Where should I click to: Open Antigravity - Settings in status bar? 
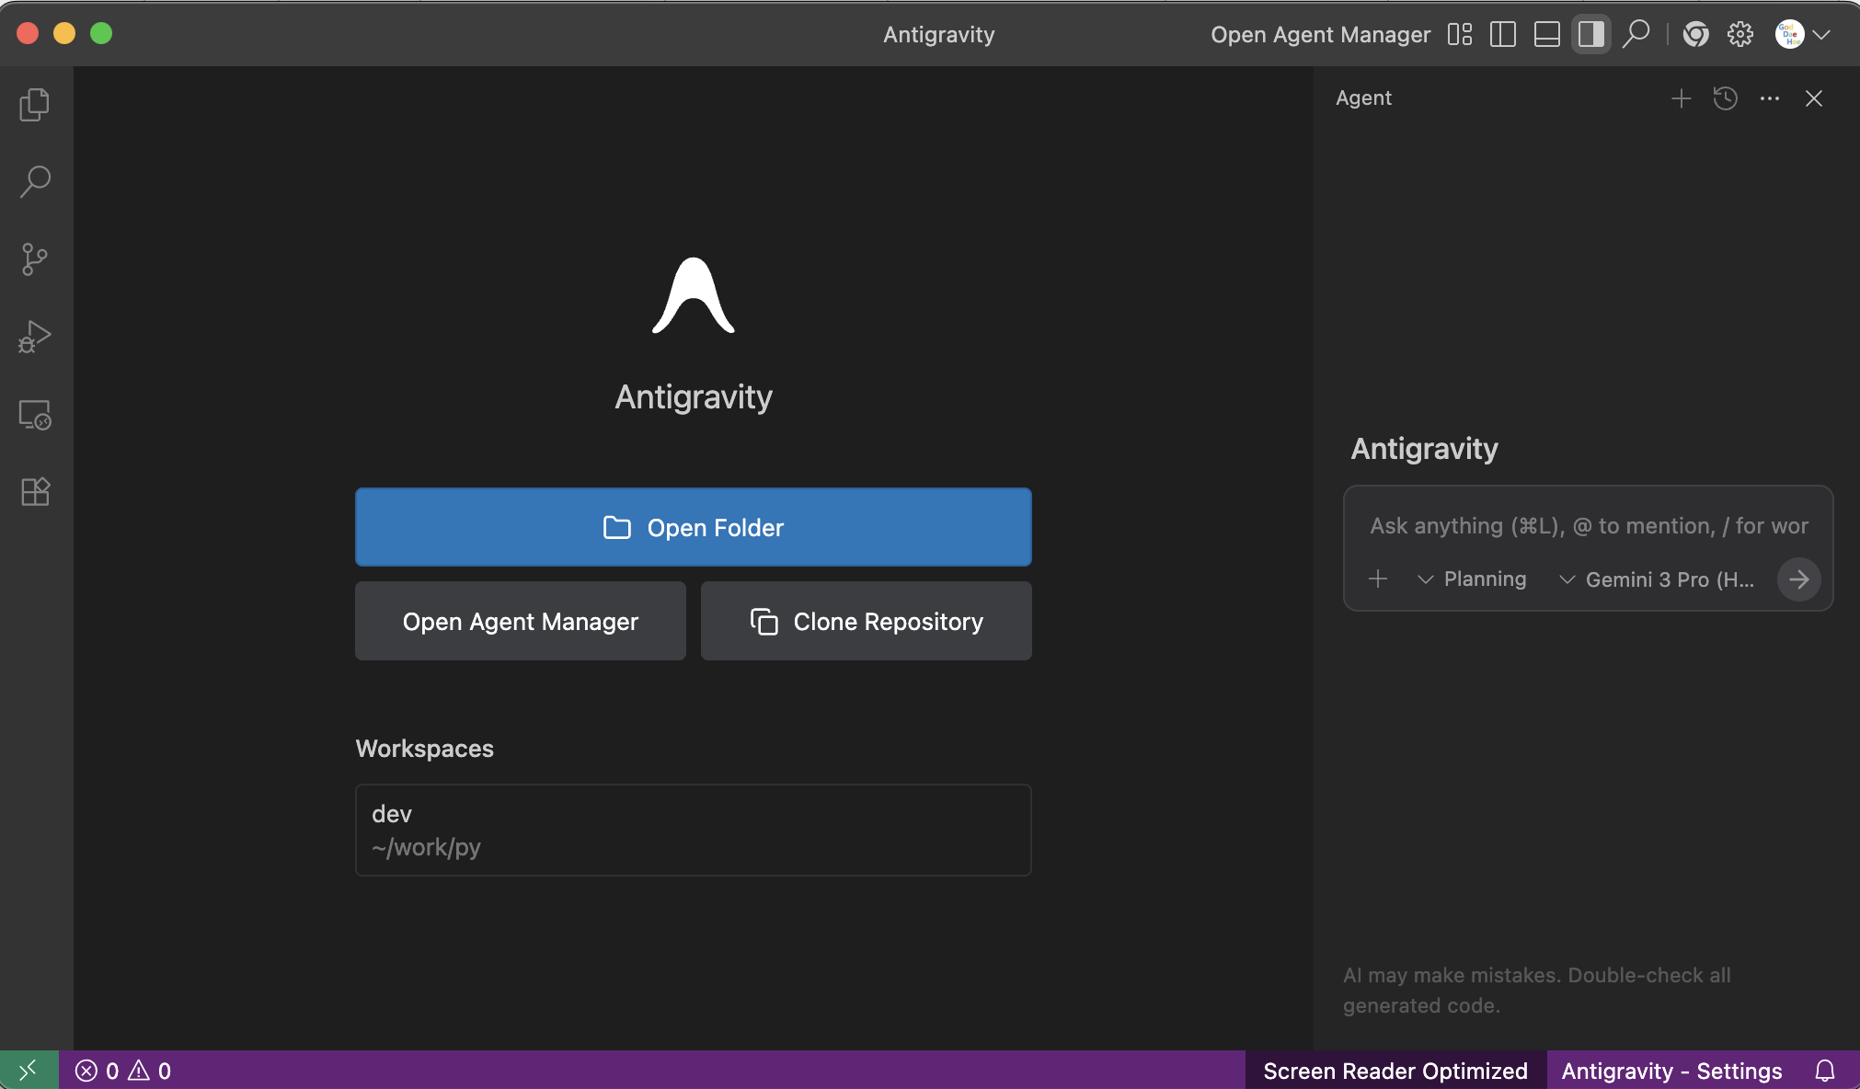pyautogui.click(x=1671, y=1071)
